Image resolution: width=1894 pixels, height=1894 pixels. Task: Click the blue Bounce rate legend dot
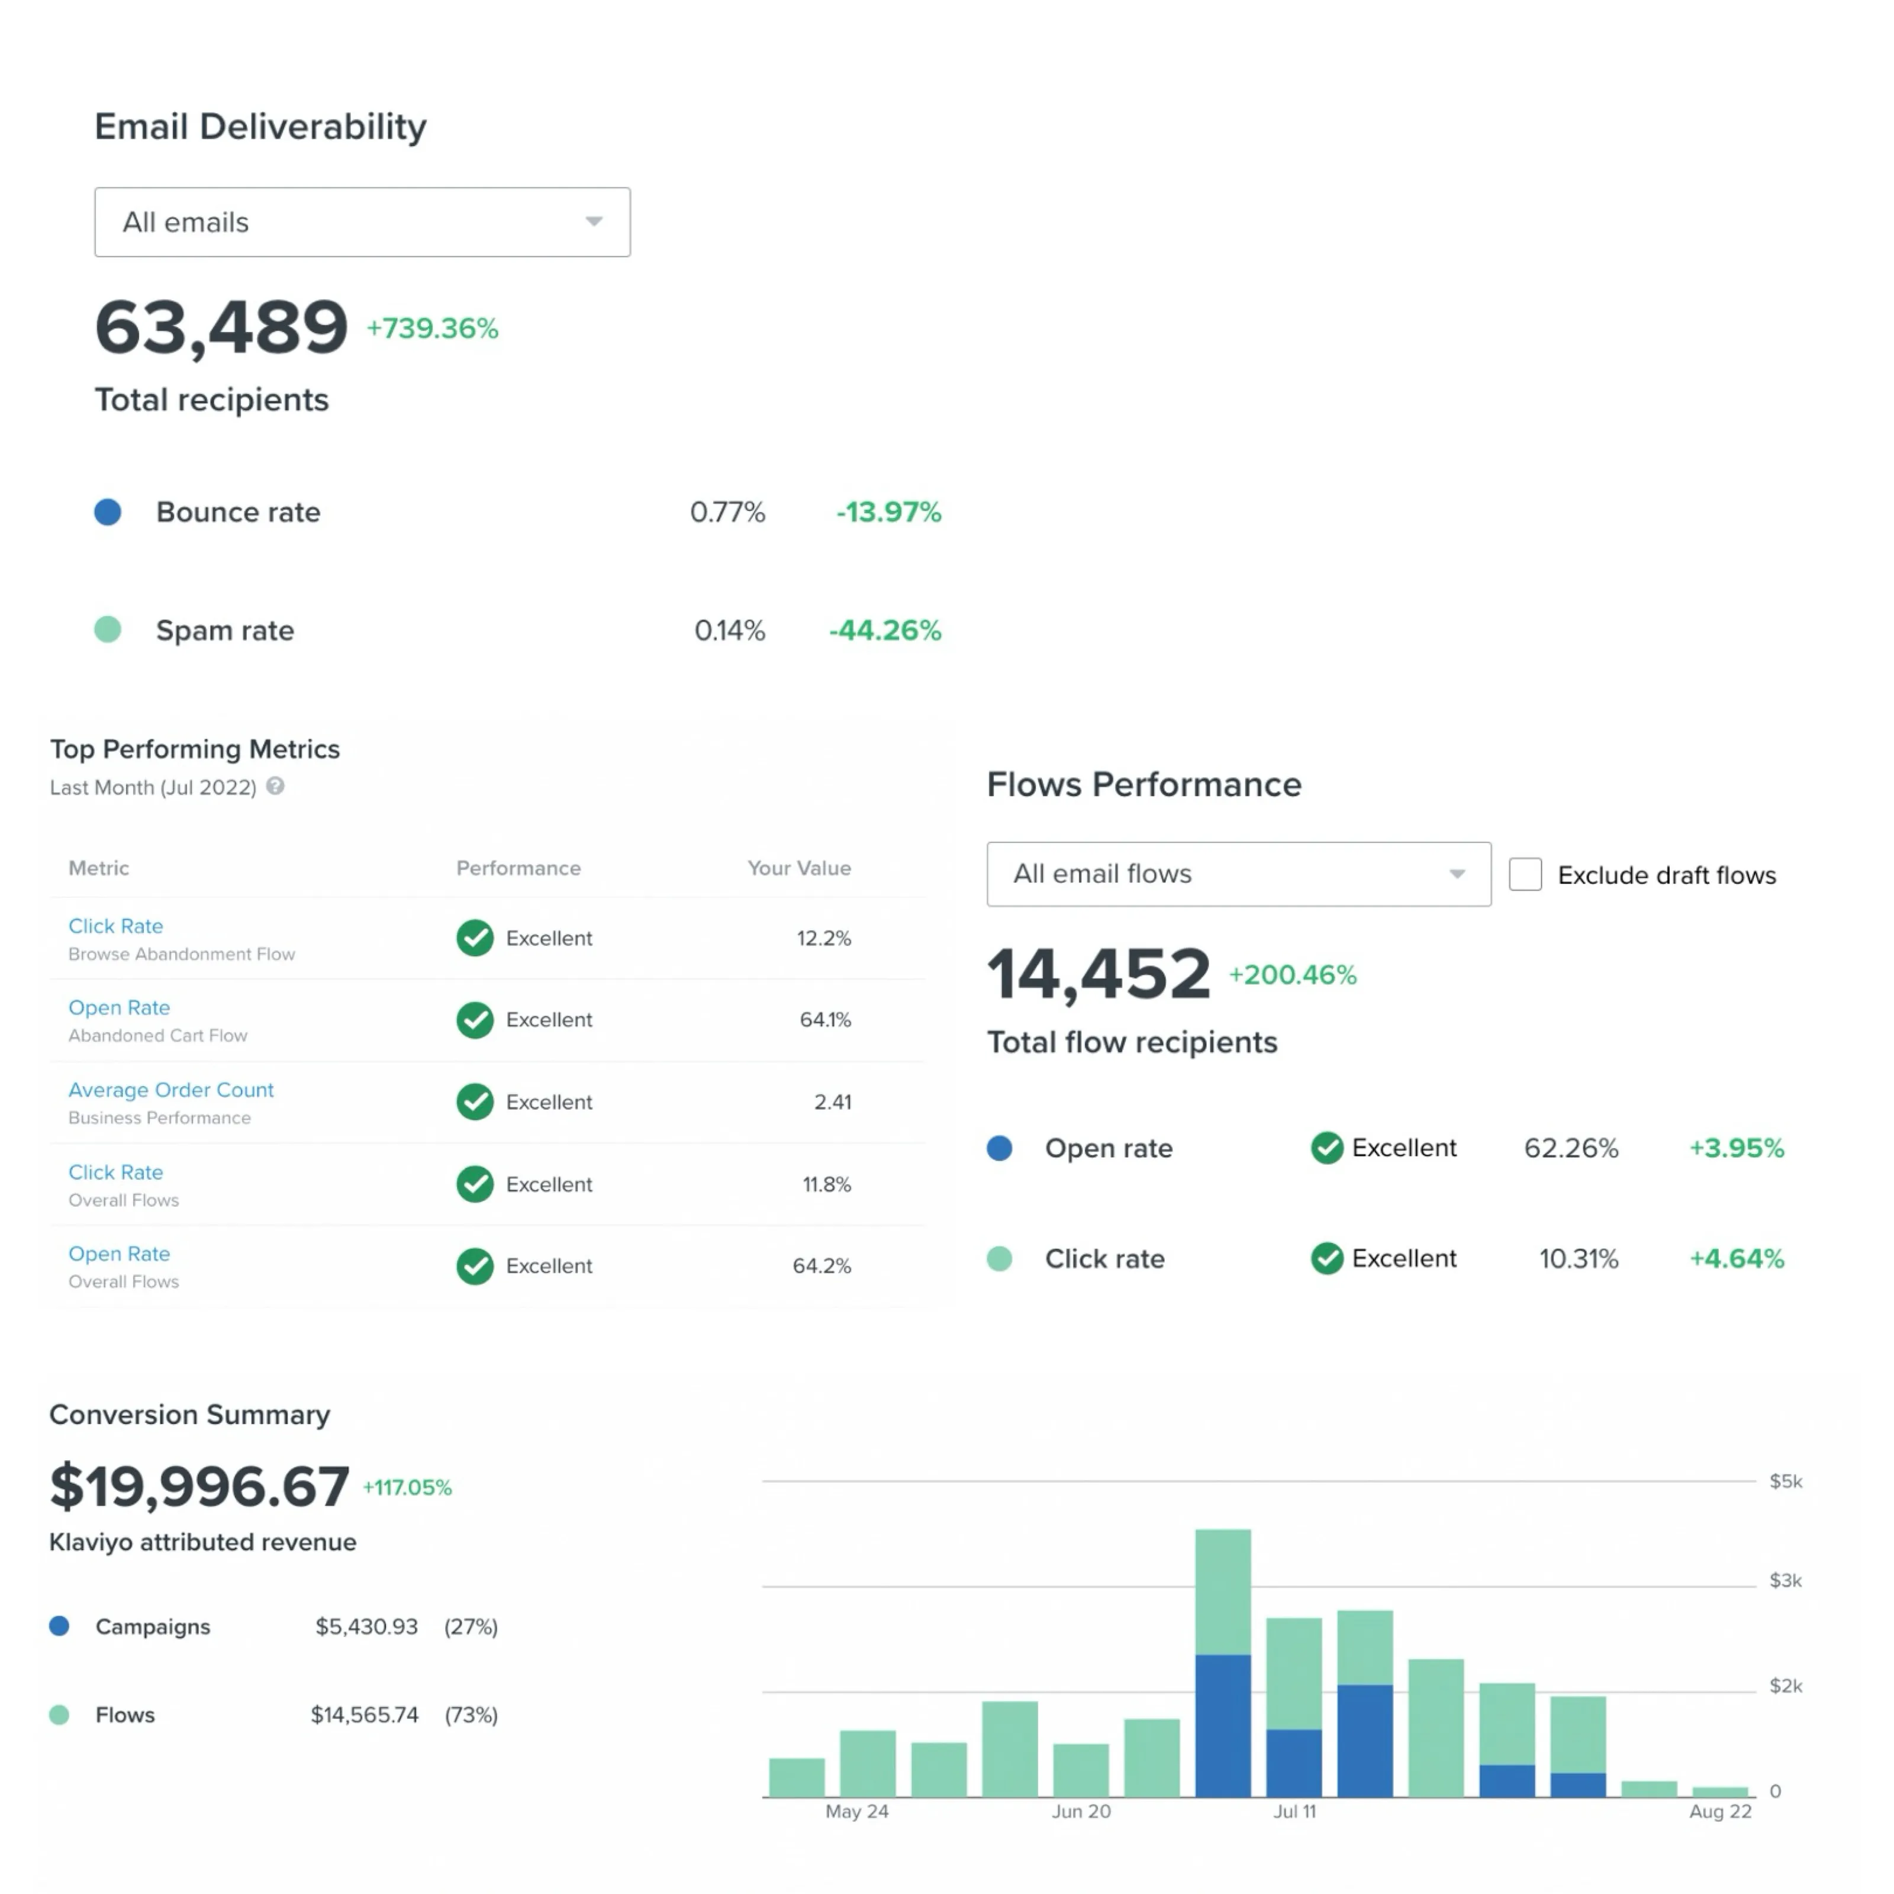point(108,512)
